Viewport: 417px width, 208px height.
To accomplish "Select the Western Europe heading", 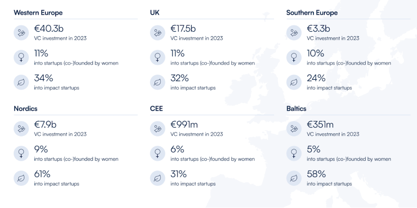I will coord(38,12).
